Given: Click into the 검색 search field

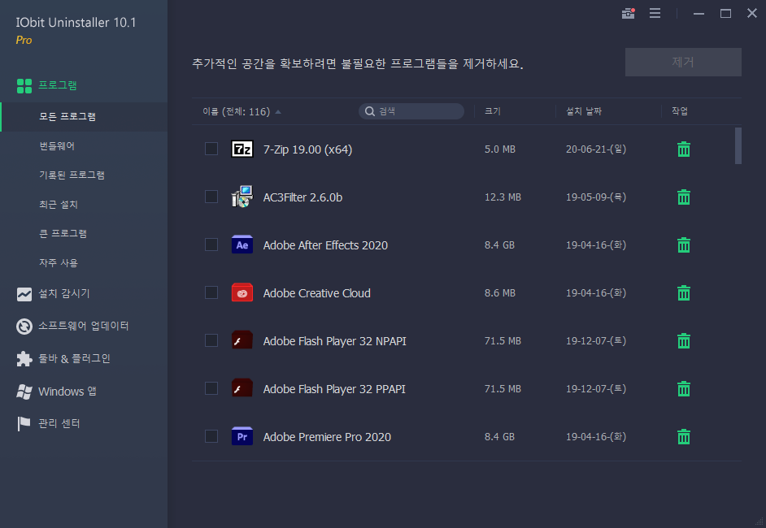Looking at the screenshot, I should [411, 111].
